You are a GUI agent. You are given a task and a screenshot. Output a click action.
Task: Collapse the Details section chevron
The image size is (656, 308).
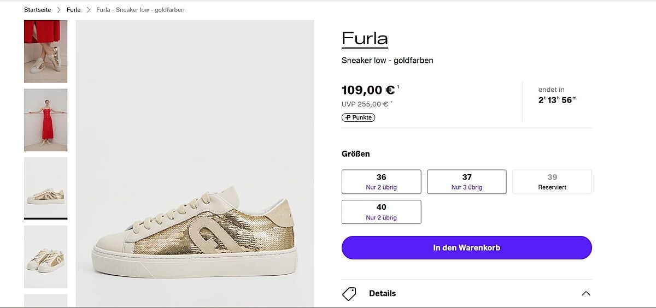586,294
